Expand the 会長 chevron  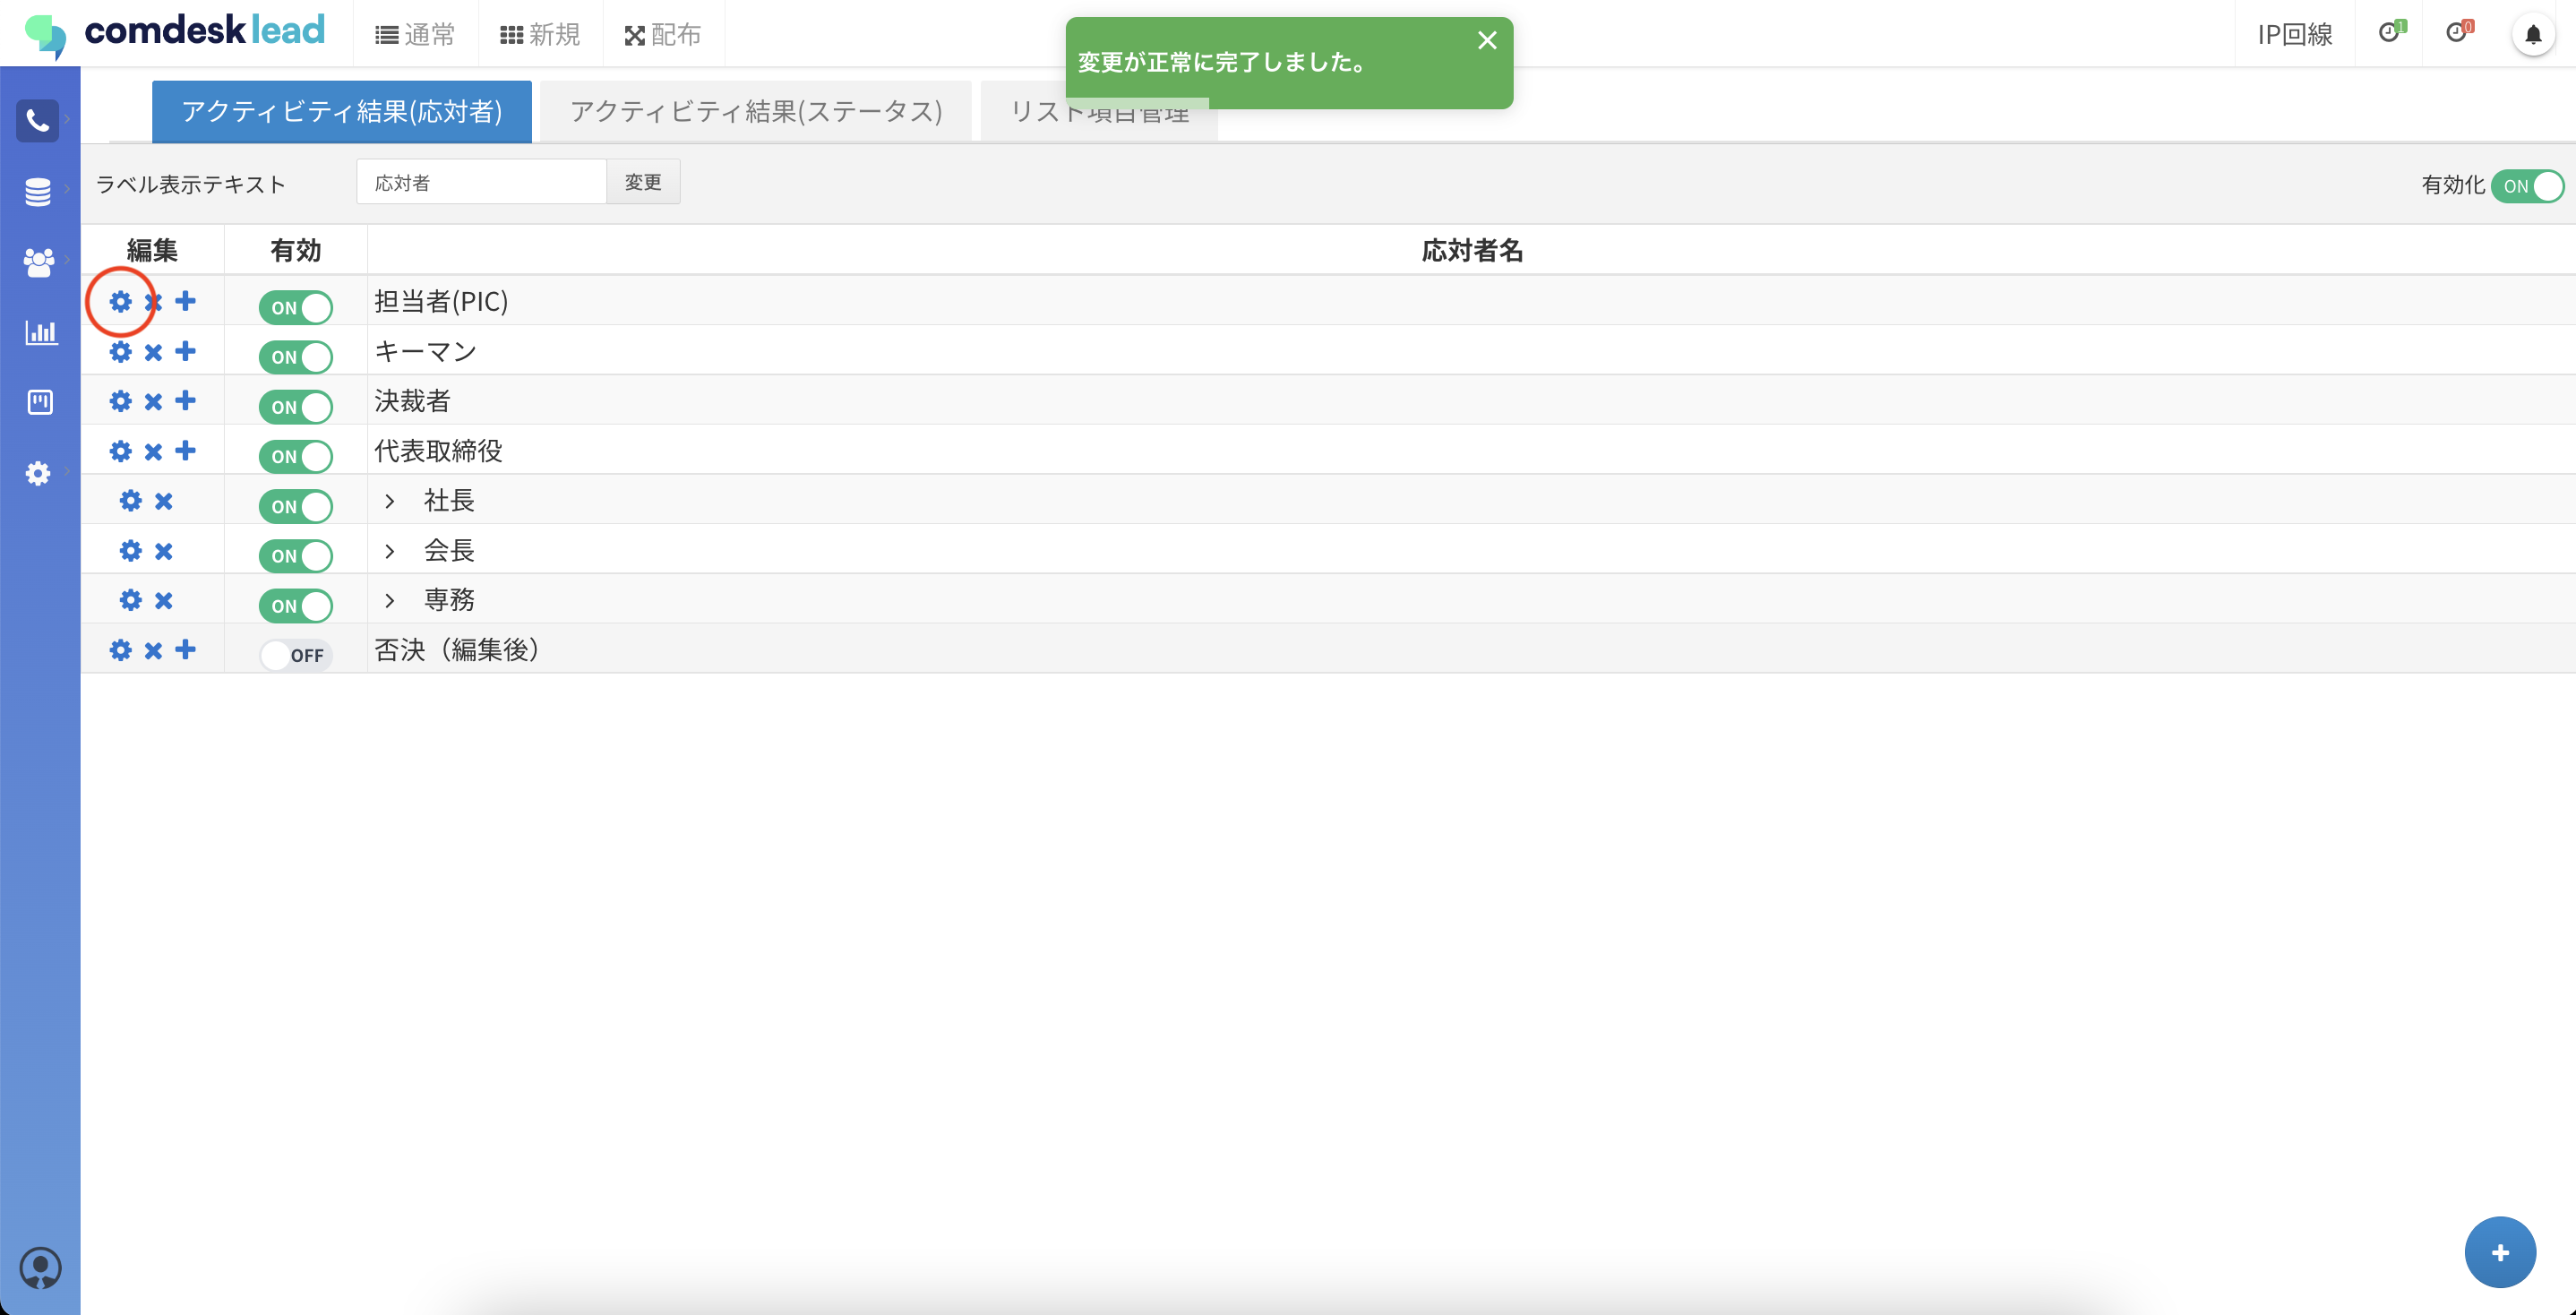(390, 551)
